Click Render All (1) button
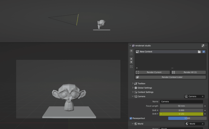209x129 pixels. pos(188,72)
